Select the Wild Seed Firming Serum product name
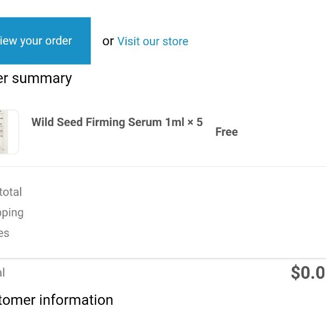326x326 pixels. [x=117, y=122]
